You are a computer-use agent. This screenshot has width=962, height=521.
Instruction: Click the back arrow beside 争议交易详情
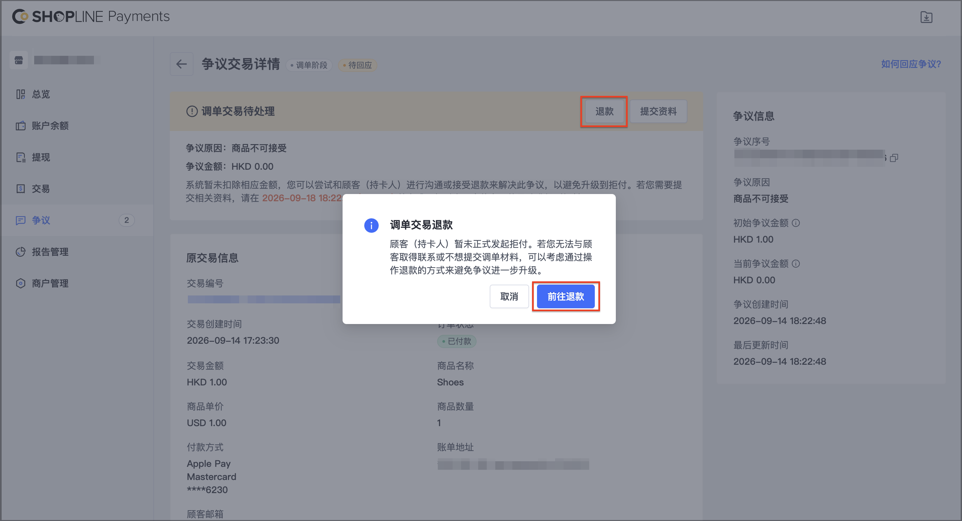coord(182,64)
